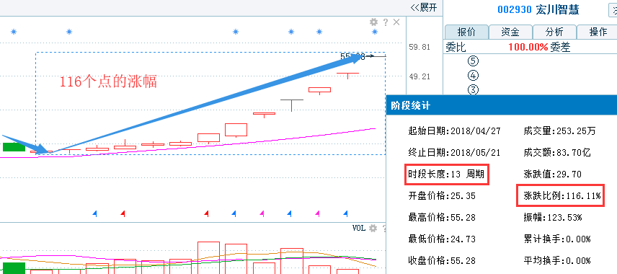Select circled number 5 order level
Screen dimensions: 617x274
[474, 61]
